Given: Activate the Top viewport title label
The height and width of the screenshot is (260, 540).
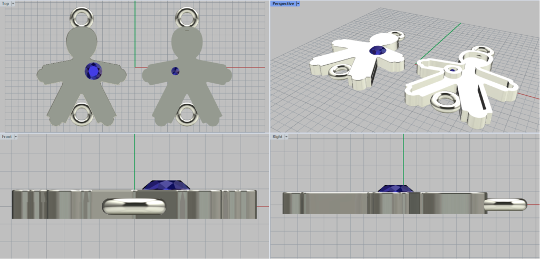Looking at the screenshot, I should [6, 4].
